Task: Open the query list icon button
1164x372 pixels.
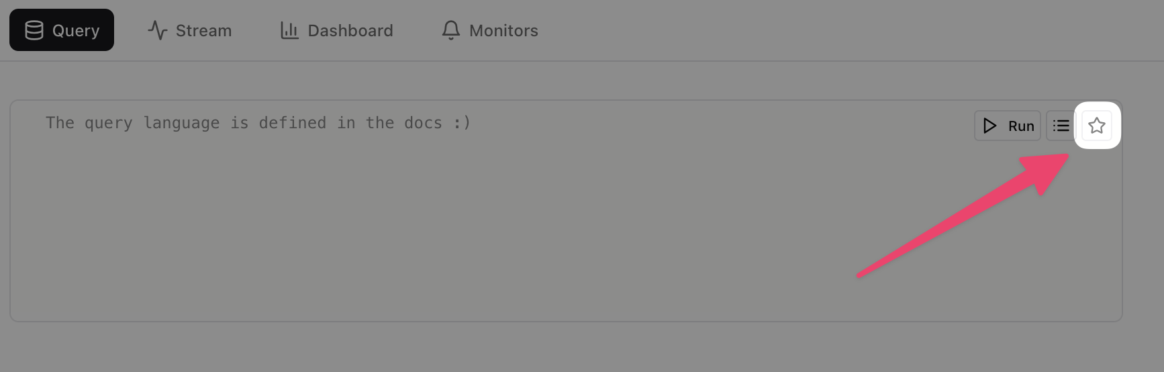Action: click(1061, 126)
